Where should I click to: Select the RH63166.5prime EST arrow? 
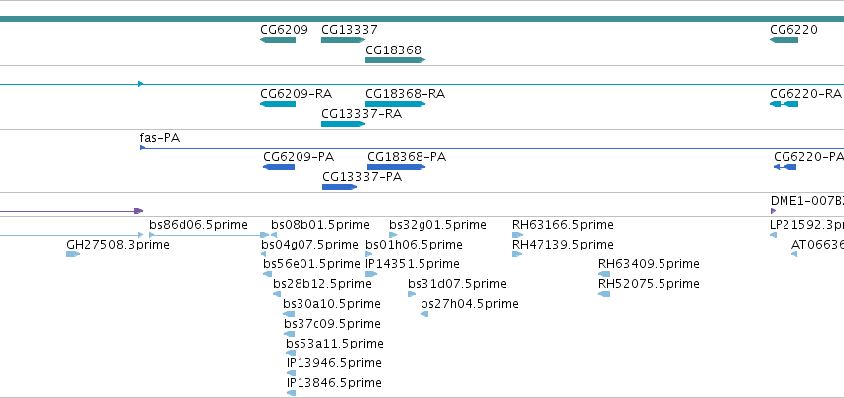(x=518, y=235)
